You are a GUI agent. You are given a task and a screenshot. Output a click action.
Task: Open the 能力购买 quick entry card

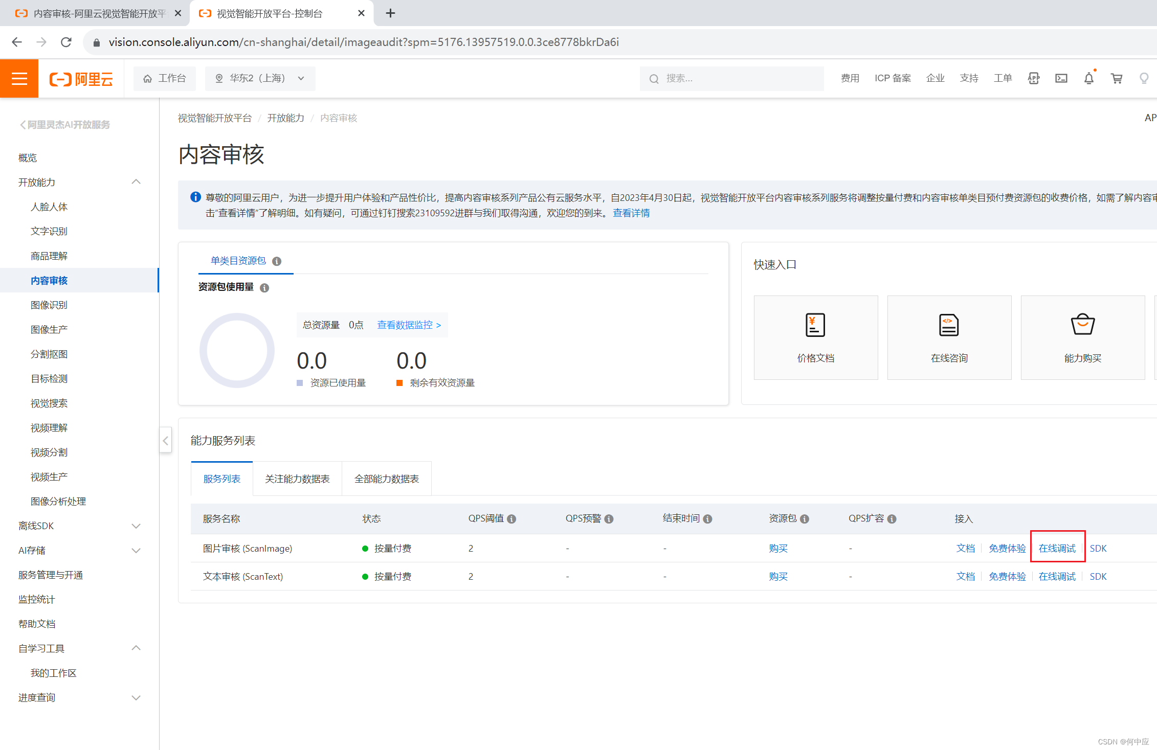(1082, 337)
